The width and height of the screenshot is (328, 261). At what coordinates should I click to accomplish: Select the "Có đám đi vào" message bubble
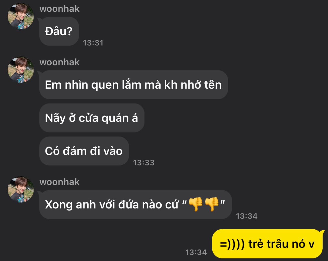pos(84,151)
